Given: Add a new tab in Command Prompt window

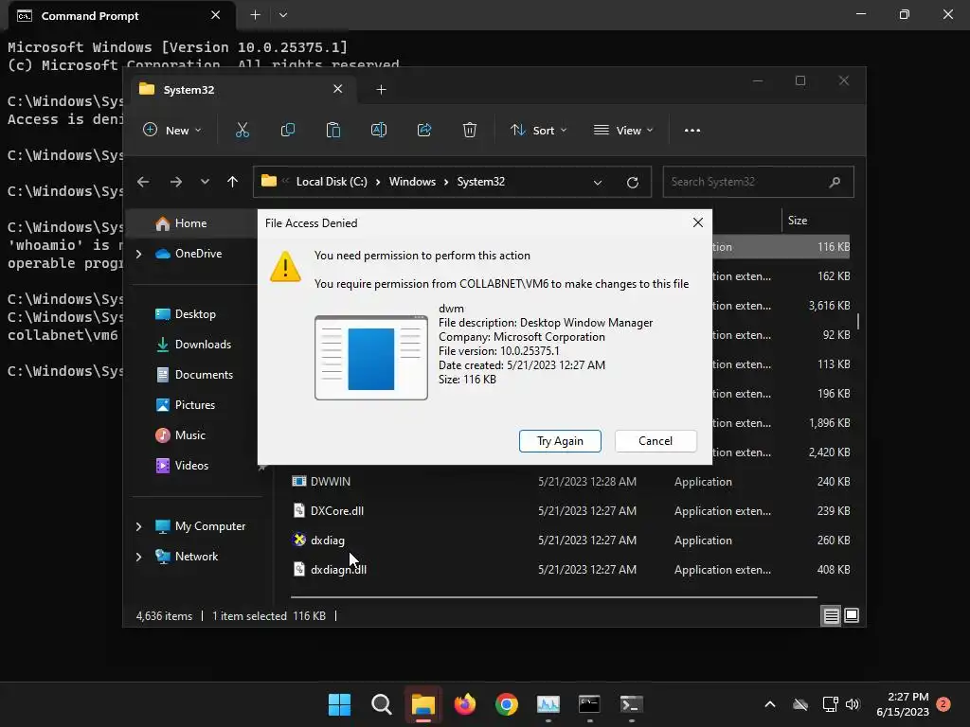Looking at the screenshot, I should click(255, 15).
